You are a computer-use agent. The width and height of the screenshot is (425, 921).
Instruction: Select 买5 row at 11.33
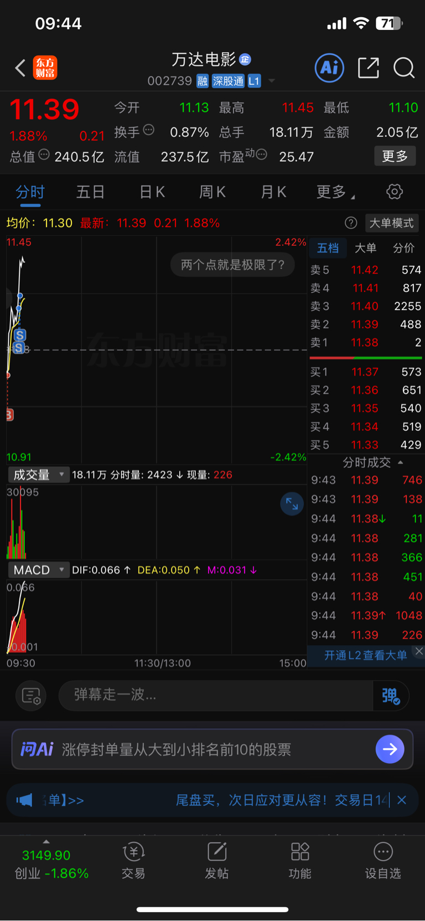(366, 445)
